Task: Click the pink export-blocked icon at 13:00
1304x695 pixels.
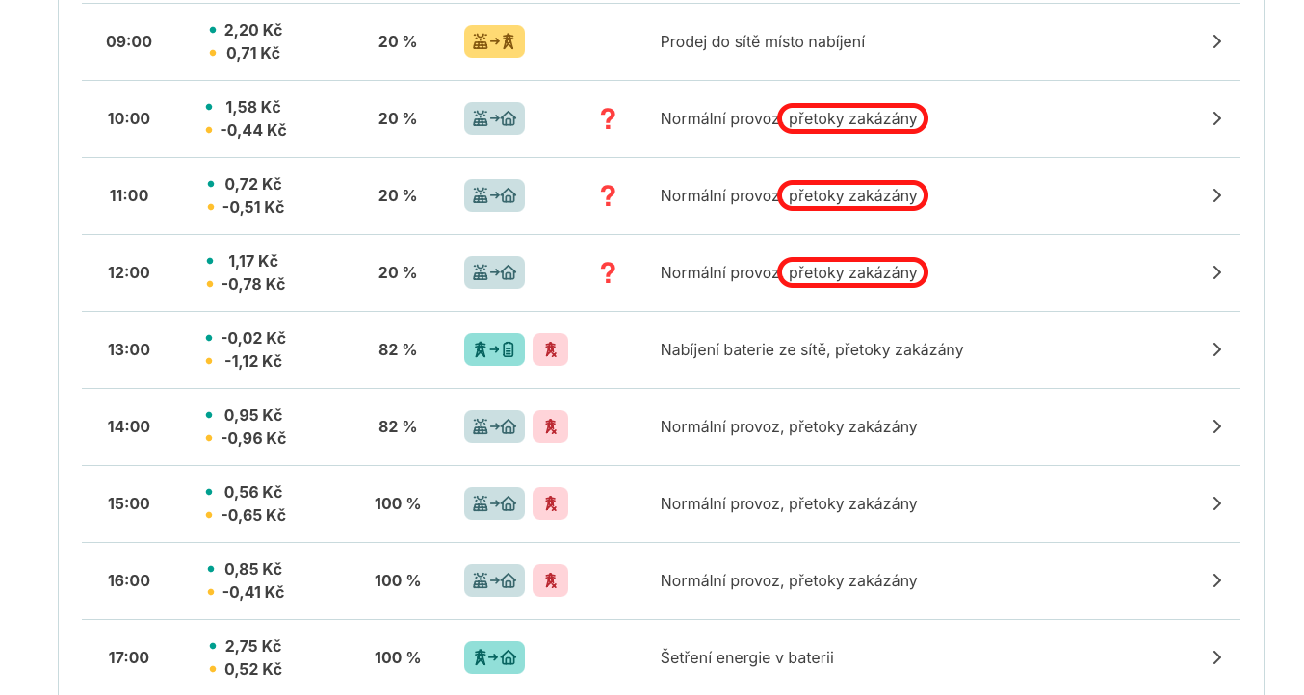Action: point(550,349)
